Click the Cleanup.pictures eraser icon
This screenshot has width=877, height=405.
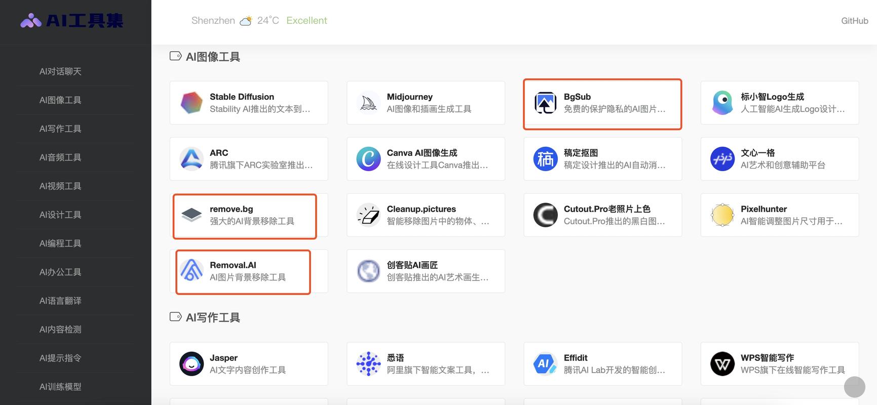[368, 215]
